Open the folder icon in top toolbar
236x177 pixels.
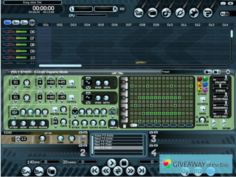click(x=153, y=13)
